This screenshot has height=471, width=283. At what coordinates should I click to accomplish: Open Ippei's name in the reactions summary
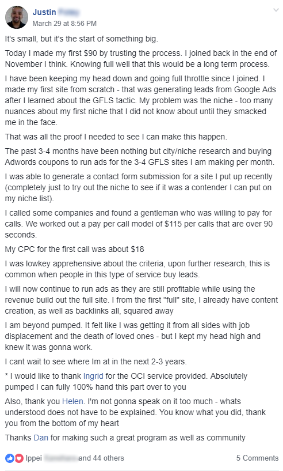pyautogui.click(x=52, y=458)
